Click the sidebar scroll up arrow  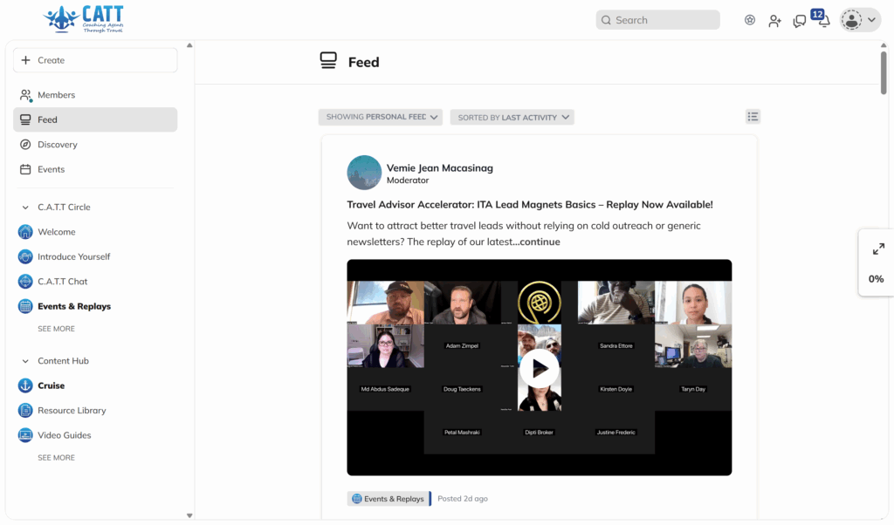coord(189,45)
